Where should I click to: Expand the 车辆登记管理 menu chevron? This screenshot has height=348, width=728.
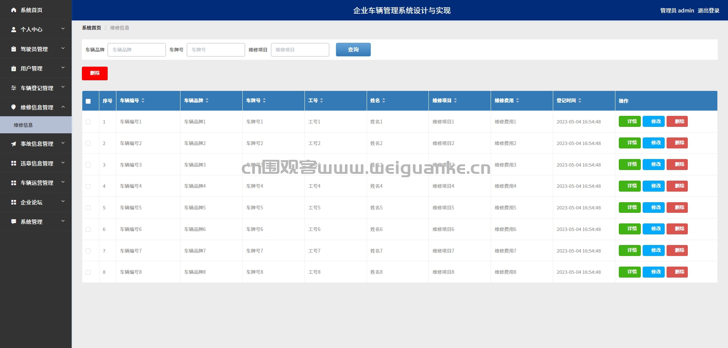(63, 87)
